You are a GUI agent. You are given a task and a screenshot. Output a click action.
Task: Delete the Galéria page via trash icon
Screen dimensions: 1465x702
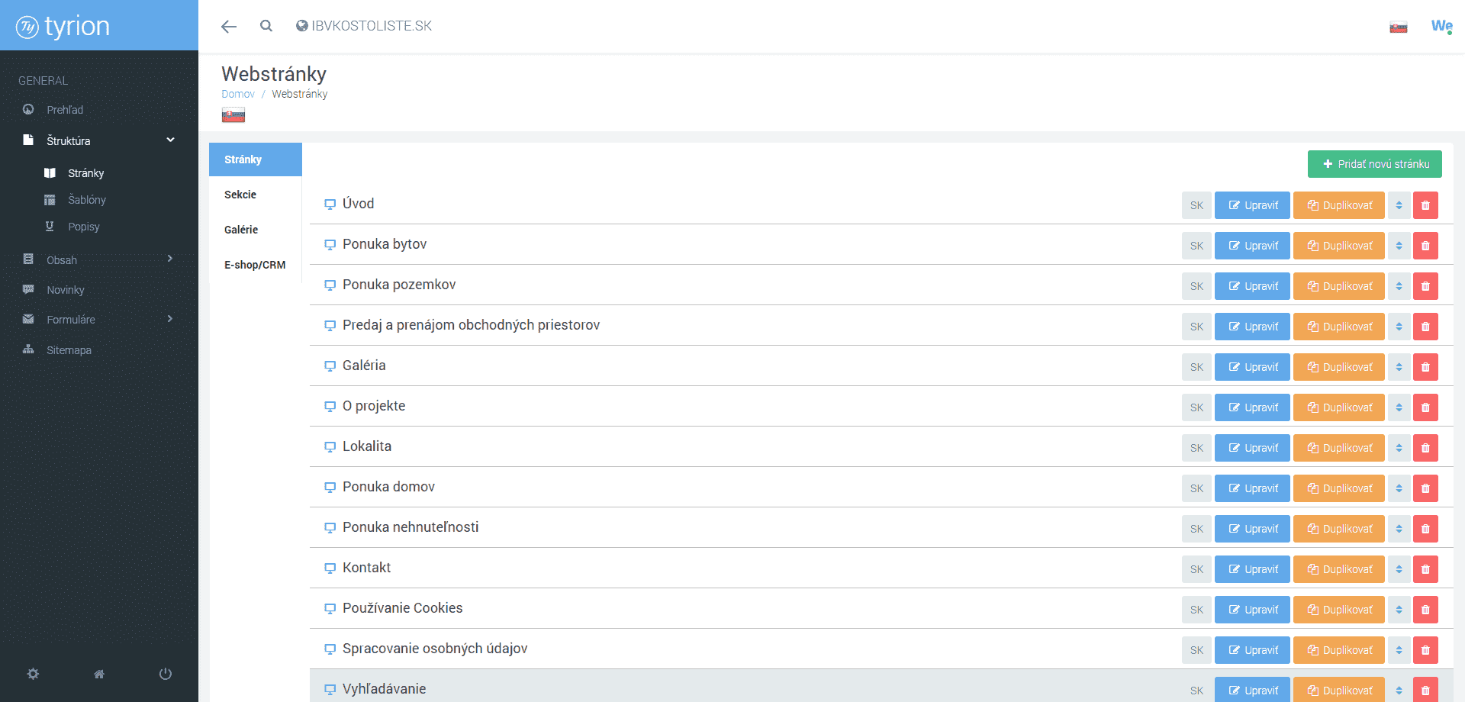pos(1425,367)
